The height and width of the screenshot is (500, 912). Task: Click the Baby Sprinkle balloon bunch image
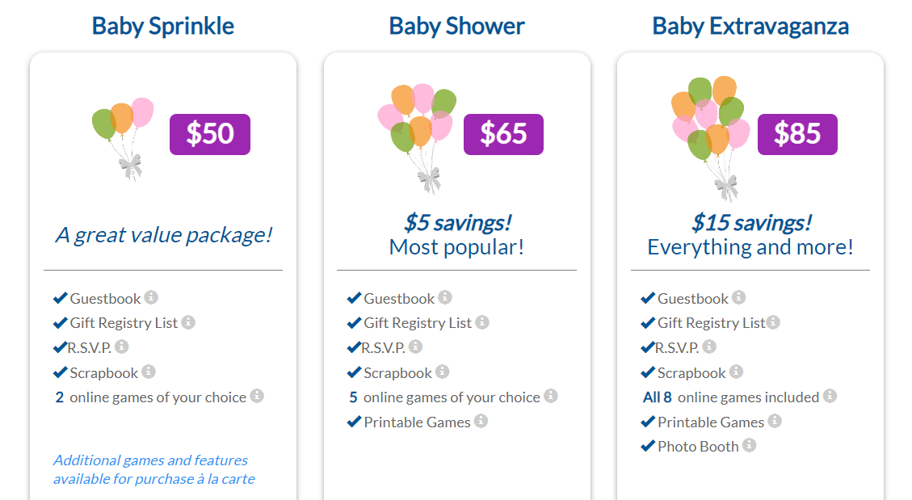tap(124, 137)
